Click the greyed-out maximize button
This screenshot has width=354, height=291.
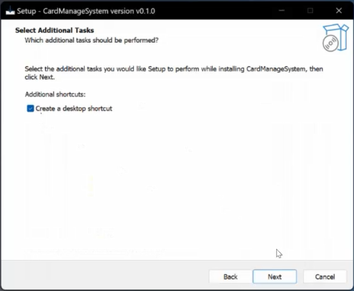(310, 11)
